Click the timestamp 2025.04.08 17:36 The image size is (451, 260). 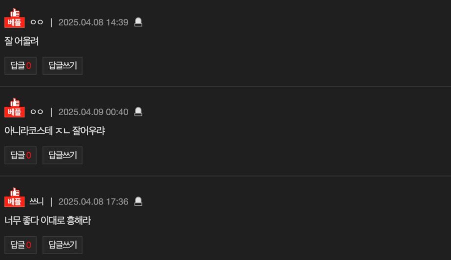coord(93,201)
